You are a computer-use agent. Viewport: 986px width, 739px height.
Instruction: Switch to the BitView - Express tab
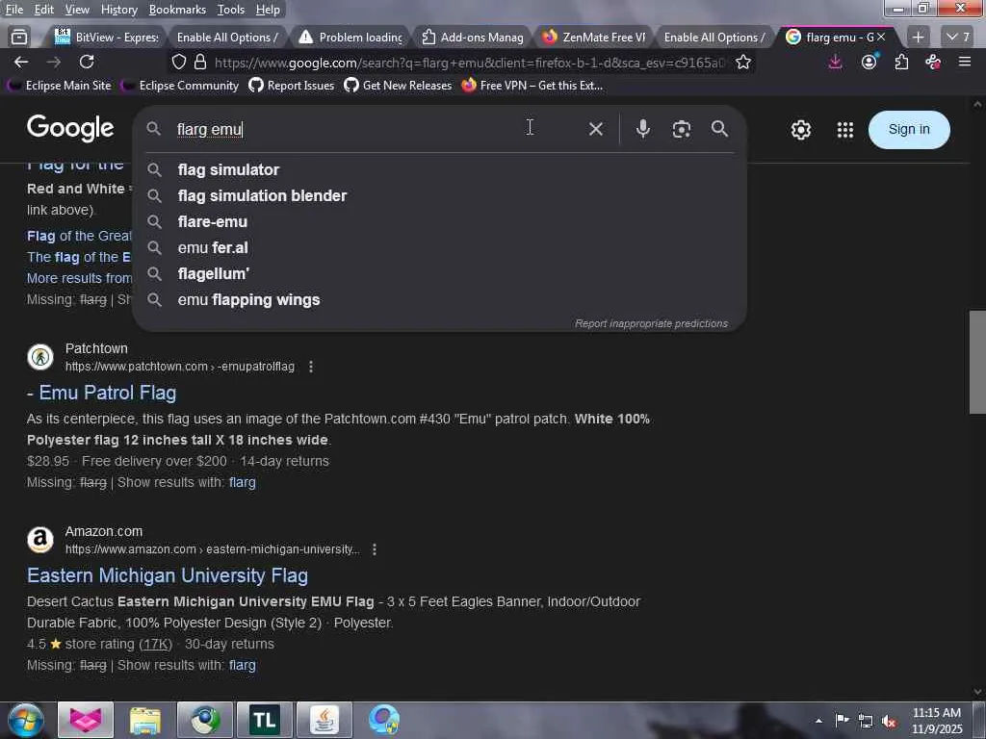tap(106, 38)
